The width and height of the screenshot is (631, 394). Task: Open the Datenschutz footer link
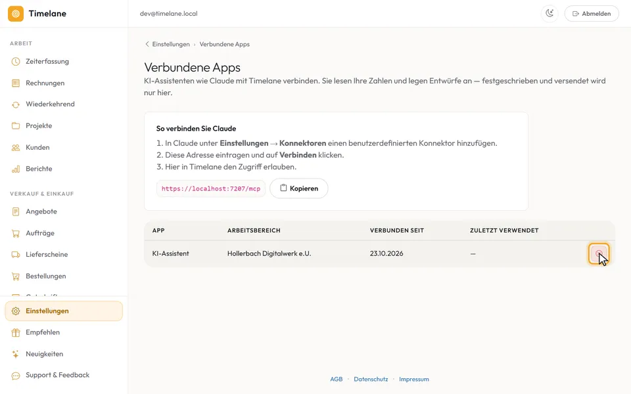click(371, 379)
